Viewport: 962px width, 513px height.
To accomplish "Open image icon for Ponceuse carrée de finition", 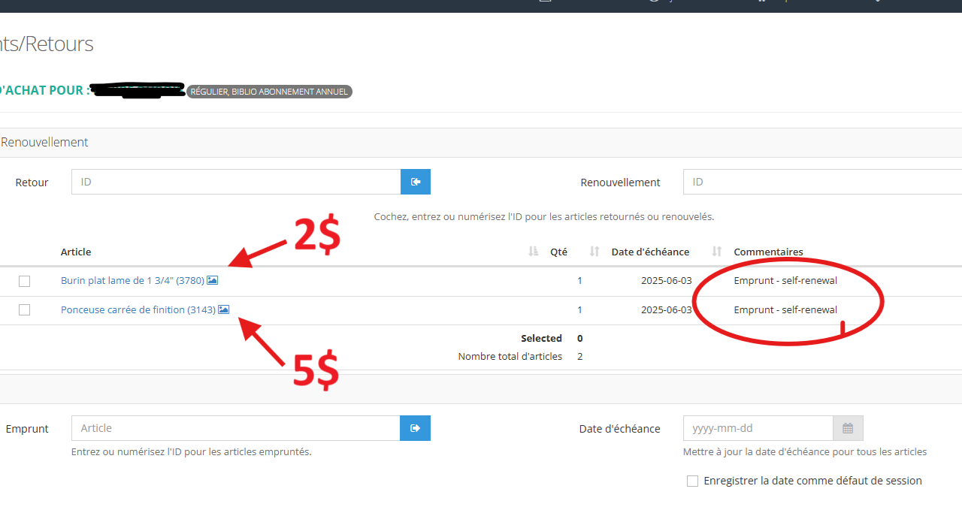I will pyautogui.click(x=224, y=309).
